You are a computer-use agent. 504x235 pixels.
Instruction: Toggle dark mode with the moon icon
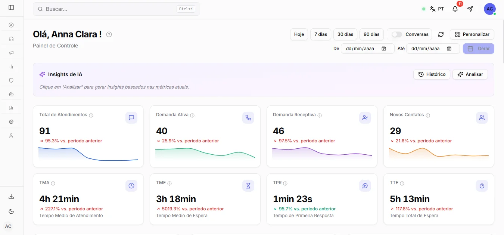(x=11, y=211)
